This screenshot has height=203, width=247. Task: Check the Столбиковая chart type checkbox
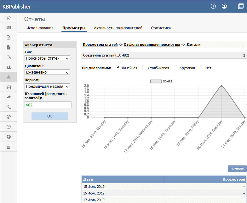(144, 67)
